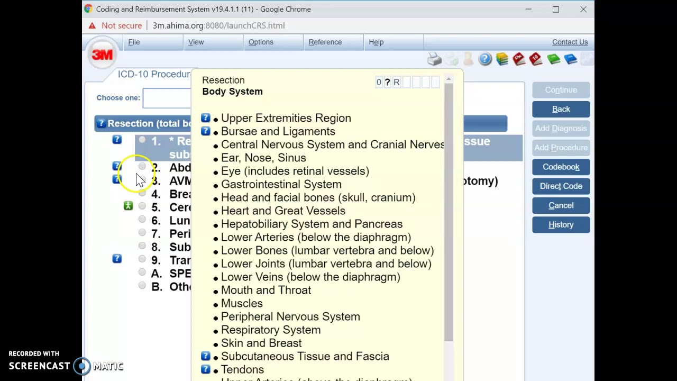This screenshot has width=677, height=381.
Task: Open the blue book toolbar icon
Action: pyautogui.click(x=570, y=59)
